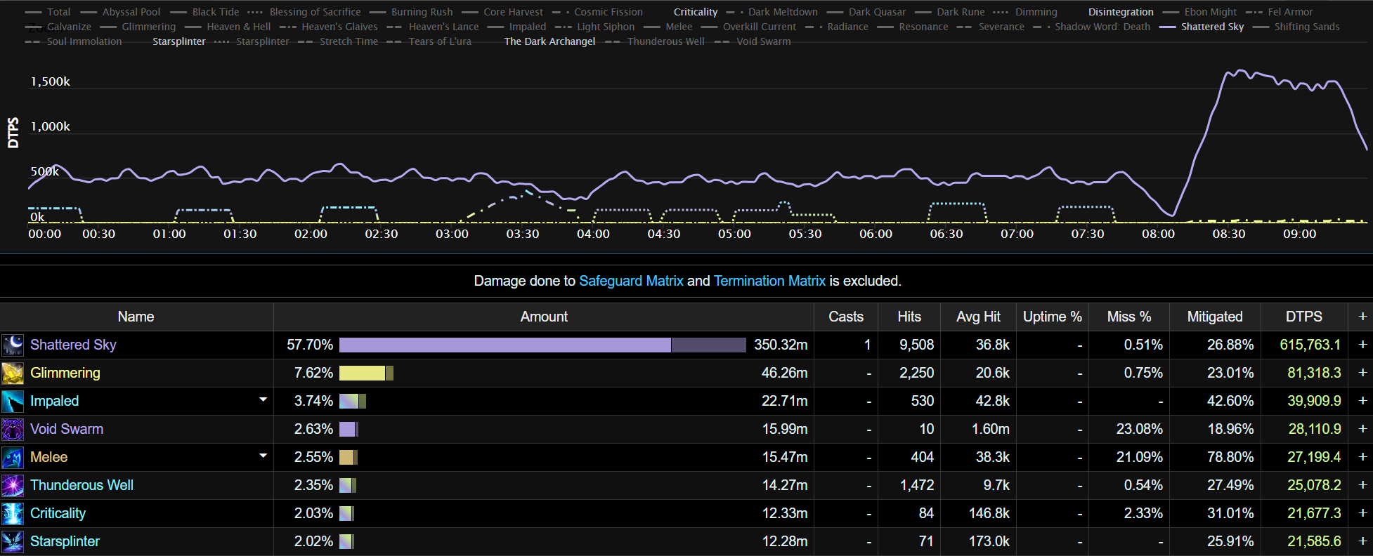Toggle Abyssal Pool series in legend
The width and height of the screenshot is (1373, 556).
pos(120,12)
